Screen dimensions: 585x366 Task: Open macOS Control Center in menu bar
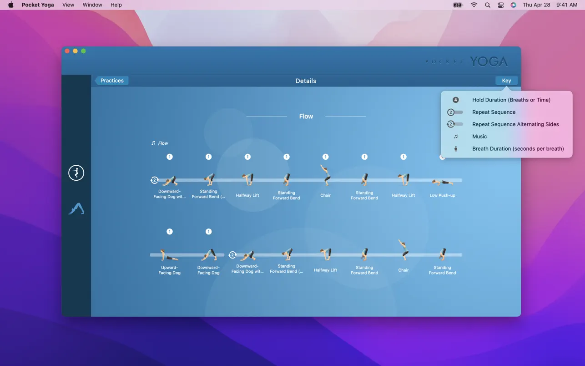pyautogui.click(x=500, y=5)
